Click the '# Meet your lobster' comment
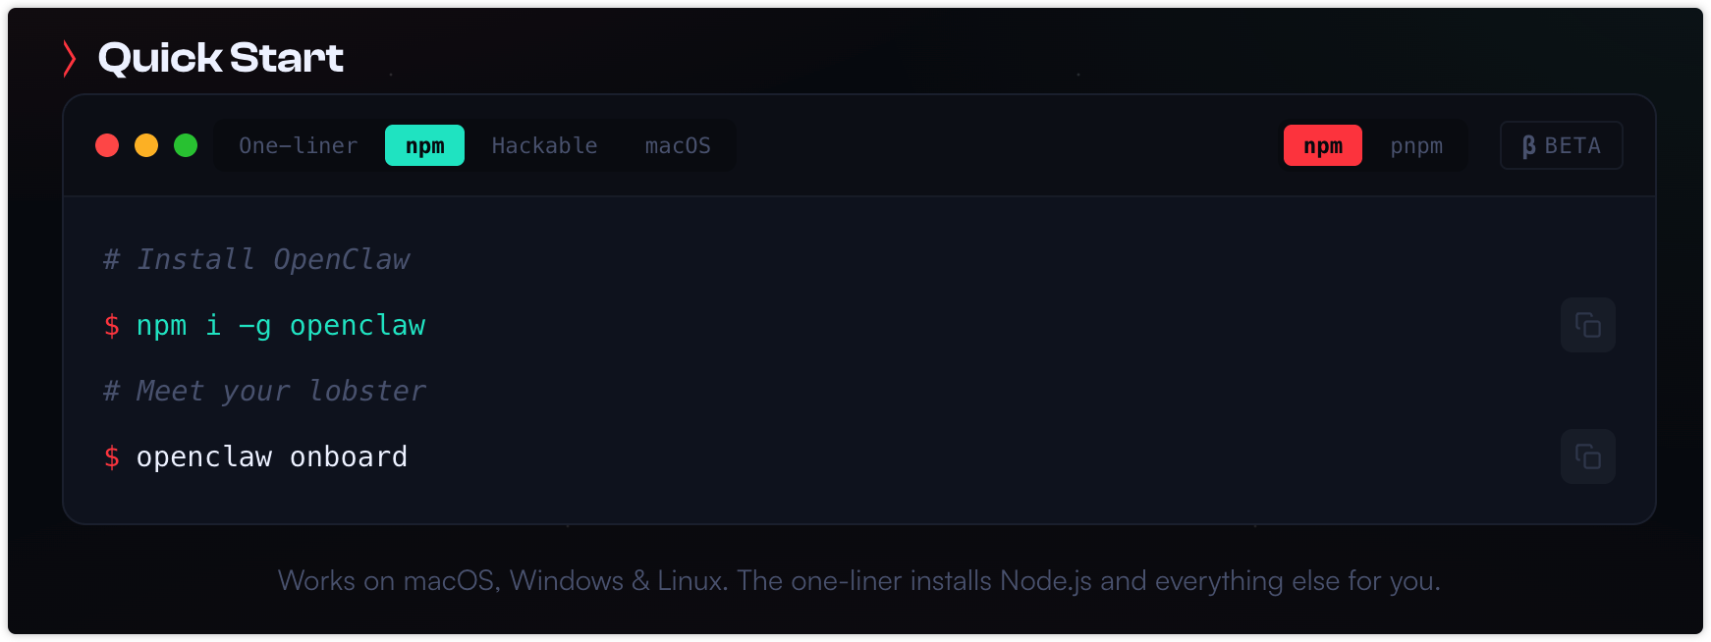This screenshot has height=642, width=1711. pos(264,391)
